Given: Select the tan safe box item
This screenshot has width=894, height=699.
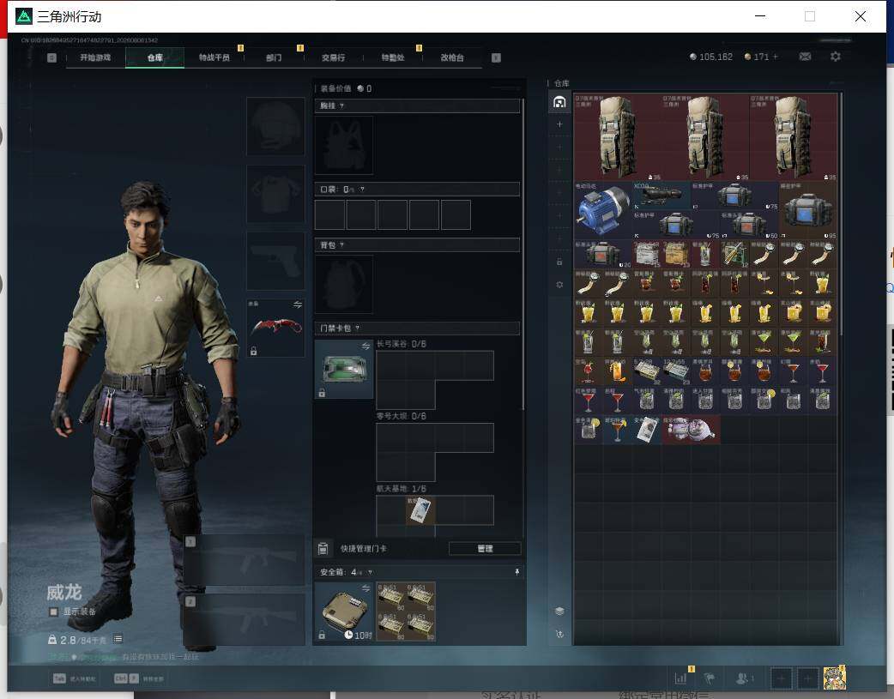Looking at the screenshot, I should [x=344, y=612].
